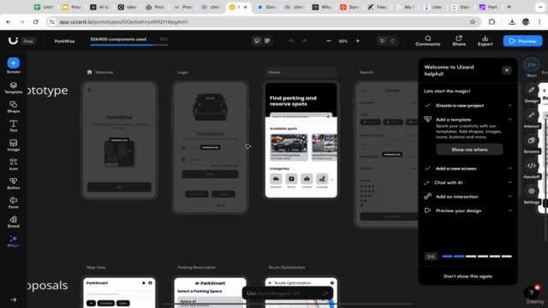
Task: Click the ParkWise project name
Action: pyautogui.click(x=65, y=41)
